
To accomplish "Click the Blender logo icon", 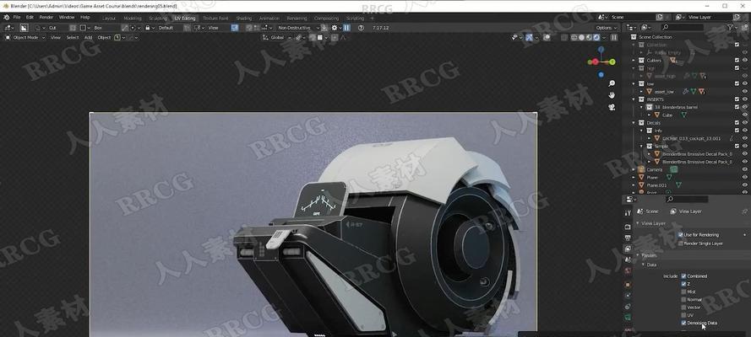I will click(x=6, y=17).
